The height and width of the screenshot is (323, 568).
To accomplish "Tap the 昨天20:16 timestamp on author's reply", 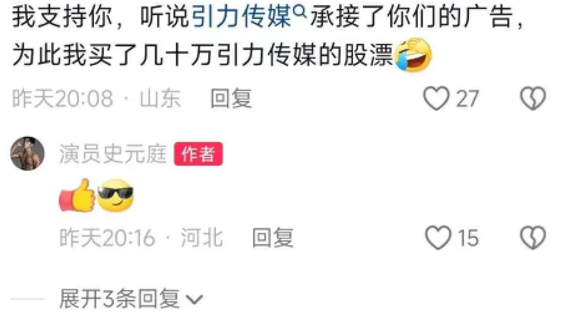I will pos(107,238).
